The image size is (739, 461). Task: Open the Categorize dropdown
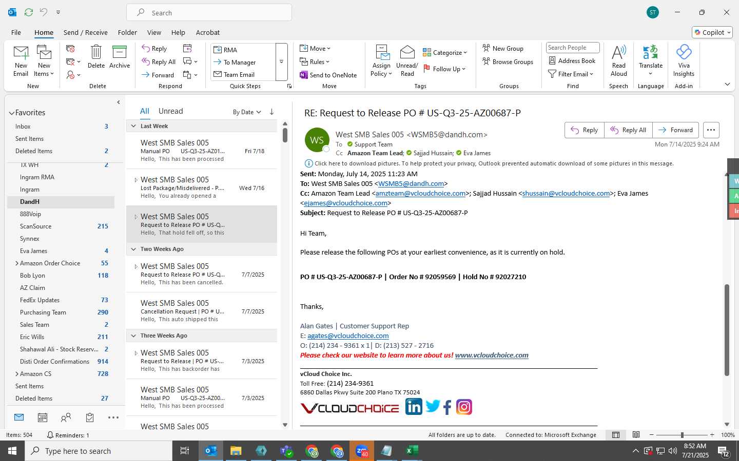click(x=445, y=52)
